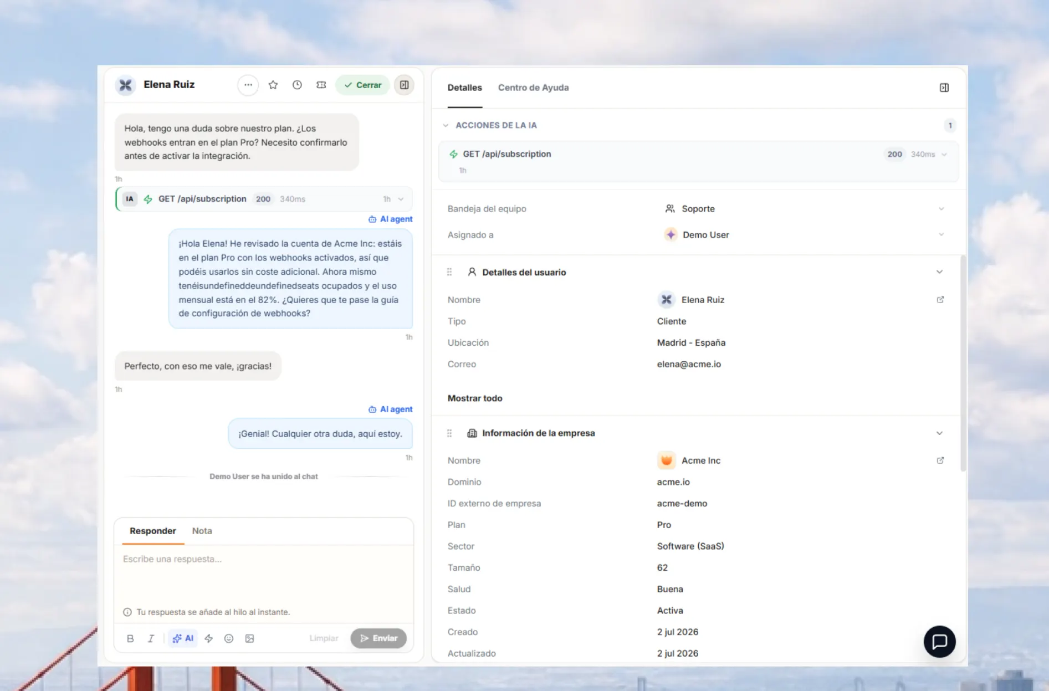The image size is (1049, 691).
Task: Collapse the ACCIONES DE LA IA section
Action: pos(446,125)
